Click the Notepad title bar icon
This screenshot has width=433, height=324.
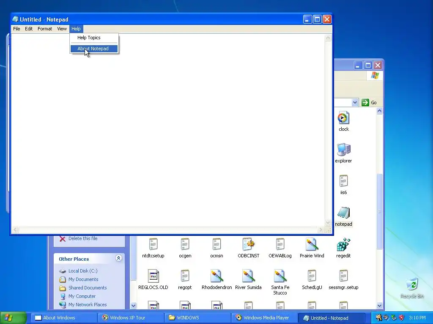tap(15, 19)
